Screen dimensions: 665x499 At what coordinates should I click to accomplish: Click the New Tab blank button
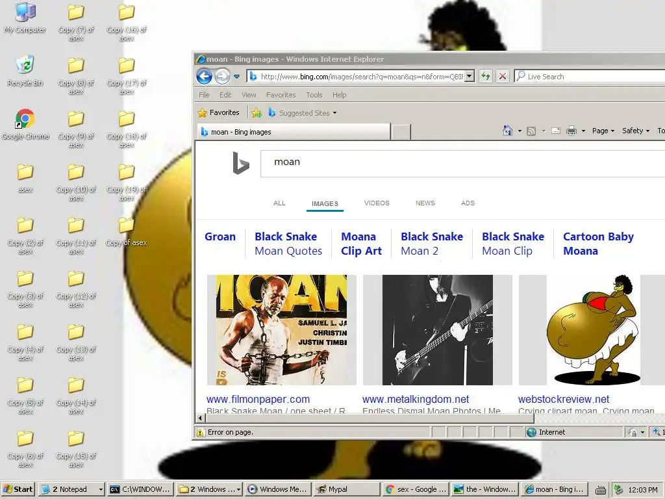pyautogui.click(x=401, y=132)
